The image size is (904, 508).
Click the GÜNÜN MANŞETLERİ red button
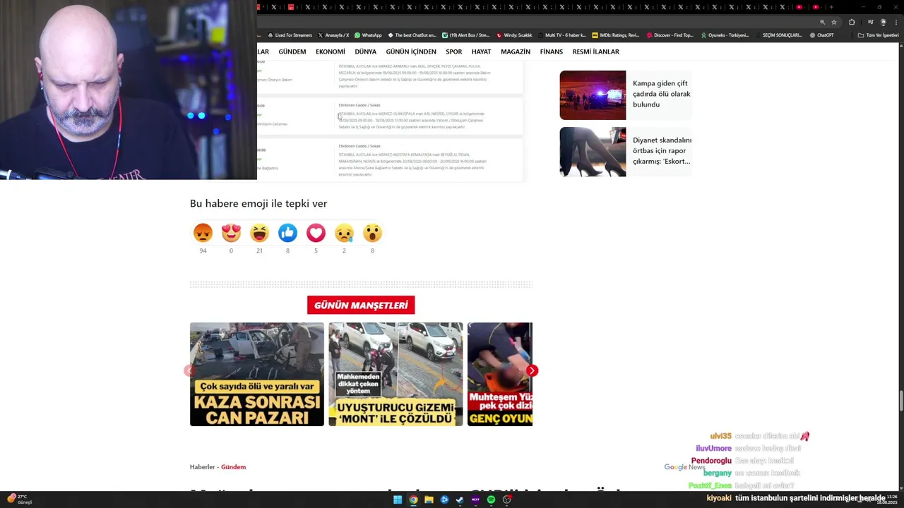[361, 305]
